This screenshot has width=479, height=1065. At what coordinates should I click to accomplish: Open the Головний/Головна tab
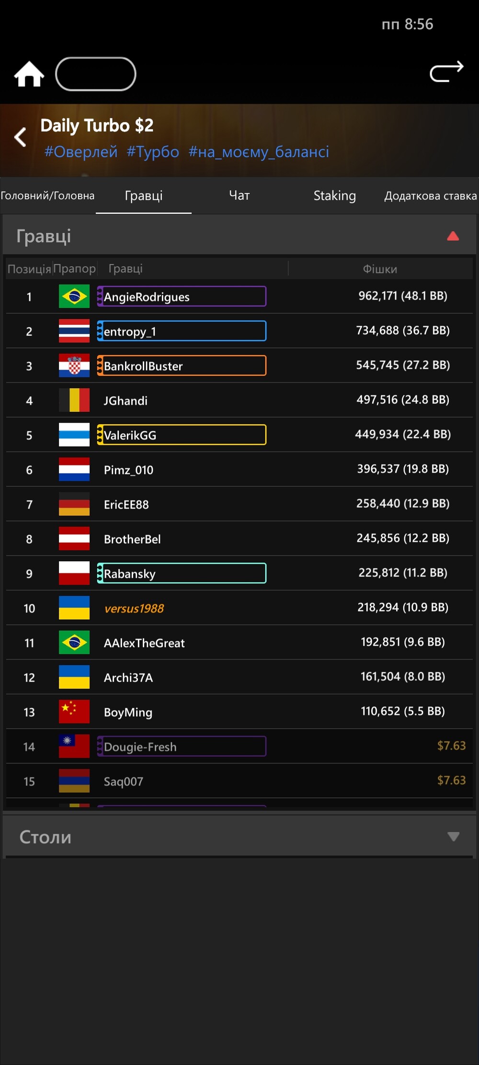click(x=47, y=196)
